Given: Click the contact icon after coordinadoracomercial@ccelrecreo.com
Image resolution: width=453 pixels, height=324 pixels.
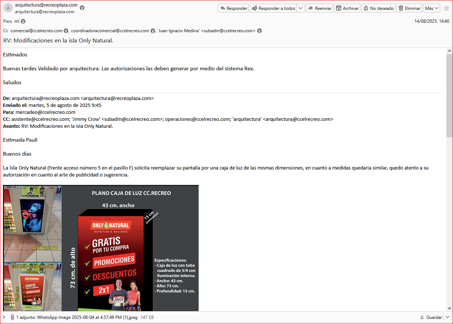Looking at the screenshot, I should (x=153, y=31).
